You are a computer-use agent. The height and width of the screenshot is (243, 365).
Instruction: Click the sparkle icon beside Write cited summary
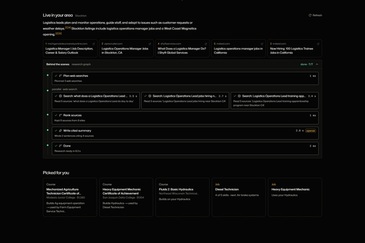(x=60, y=131)
